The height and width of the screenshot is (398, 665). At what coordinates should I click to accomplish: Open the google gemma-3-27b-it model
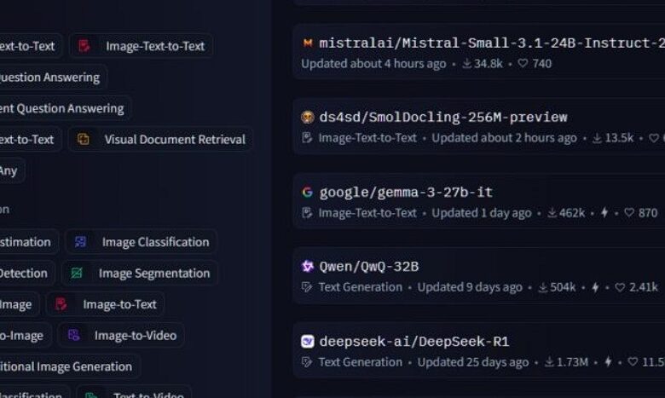point(407,193)
